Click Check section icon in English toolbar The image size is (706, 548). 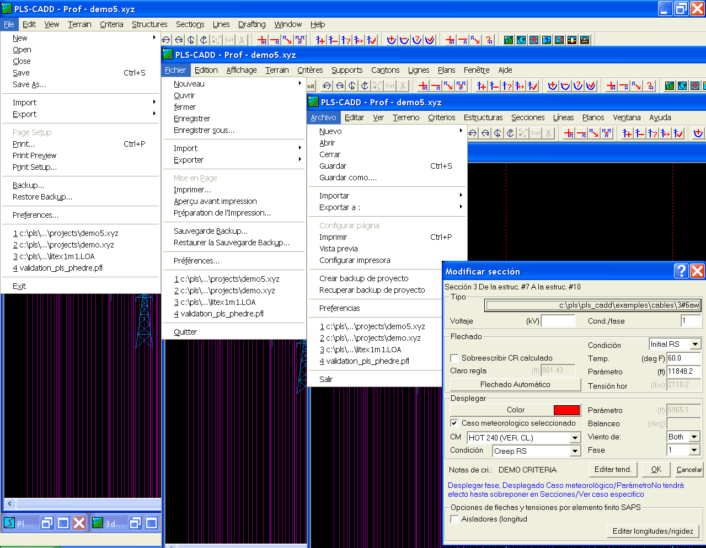(x=430, y=40)
